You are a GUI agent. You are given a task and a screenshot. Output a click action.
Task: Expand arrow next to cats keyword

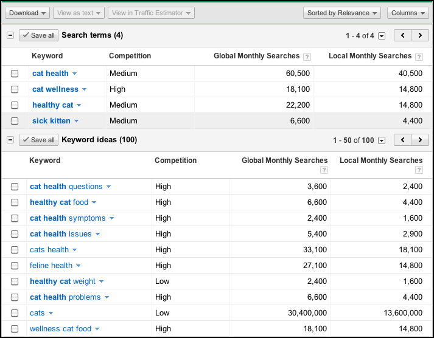coord(51,313)
